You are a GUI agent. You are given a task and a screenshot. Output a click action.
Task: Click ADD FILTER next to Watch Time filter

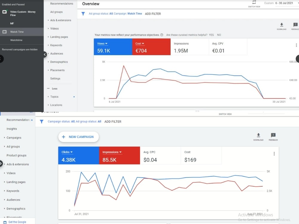(153, 14)
